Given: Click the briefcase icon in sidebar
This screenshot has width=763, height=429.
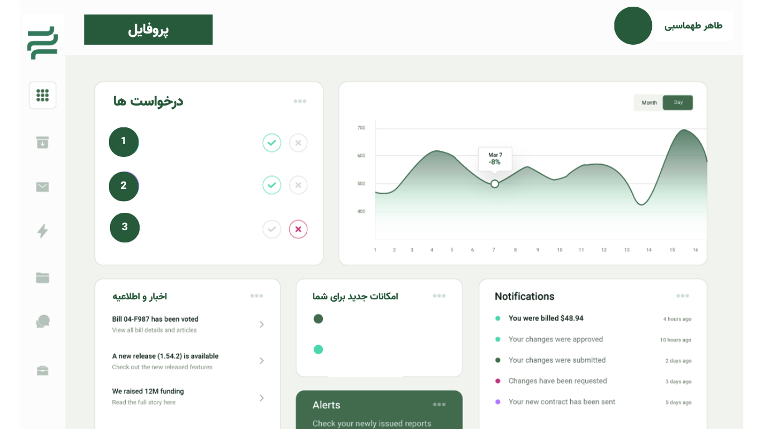Looking at the screenshot, I should (x=42, y=371).
